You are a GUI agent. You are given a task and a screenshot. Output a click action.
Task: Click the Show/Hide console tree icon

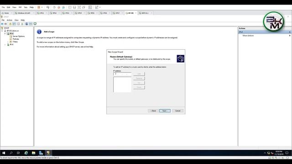pos(14,24)
